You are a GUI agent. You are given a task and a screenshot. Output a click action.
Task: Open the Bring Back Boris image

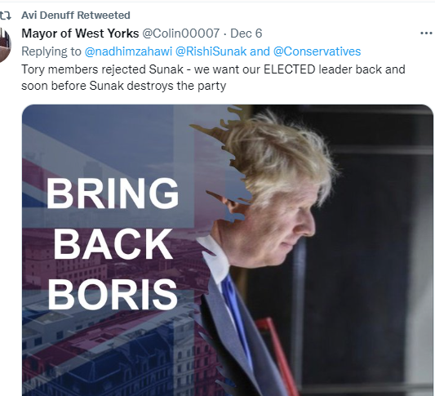[x=228, y=250]
